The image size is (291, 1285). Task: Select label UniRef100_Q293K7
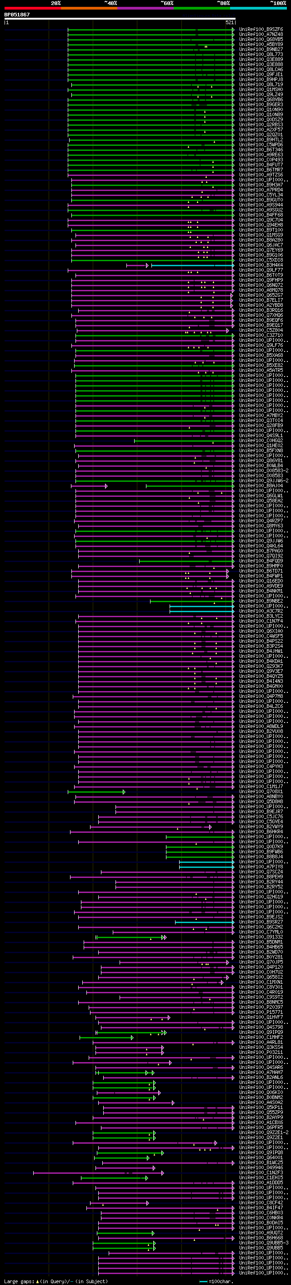point(261,666)
